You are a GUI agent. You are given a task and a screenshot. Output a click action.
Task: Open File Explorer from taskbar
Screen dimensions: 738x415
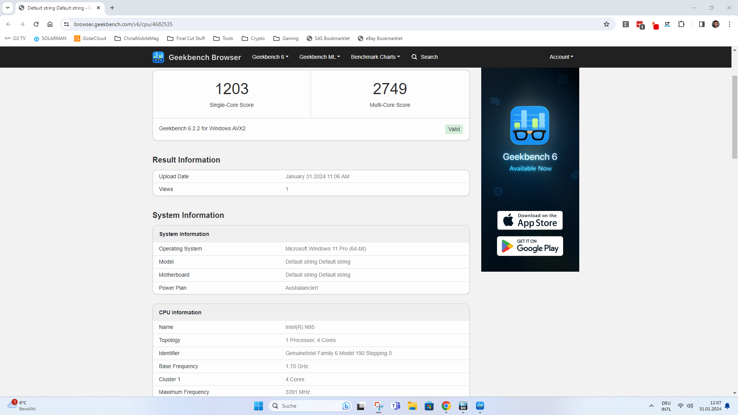[412, 406]
